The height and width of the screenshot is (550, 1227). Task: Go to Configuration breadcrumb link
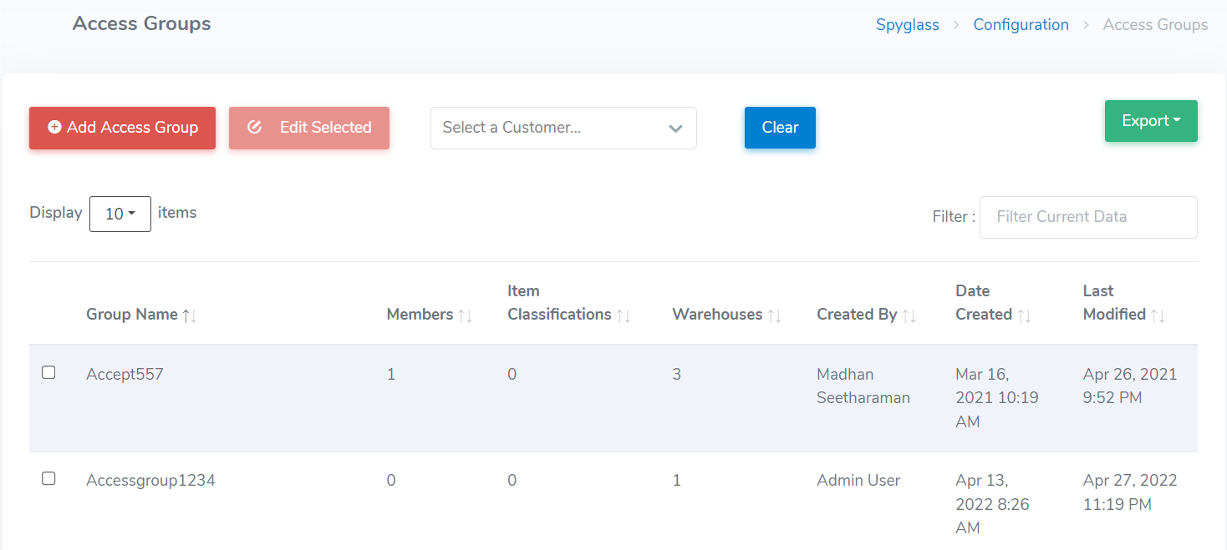pyautogui.click(x=1021, y=25)
